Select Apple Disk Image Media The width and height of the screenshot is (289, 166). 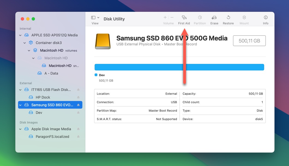coord(50,129)
